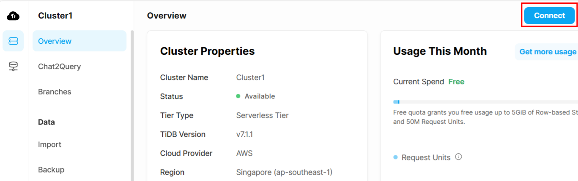Click the Serverless Tier value

click(262, 115)
